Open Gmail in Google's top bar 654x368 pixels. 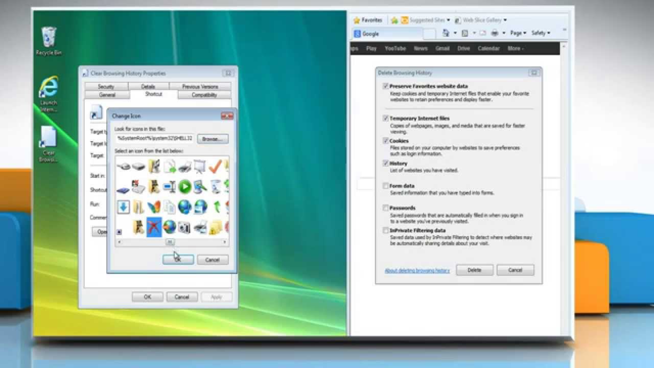(442, 49)
